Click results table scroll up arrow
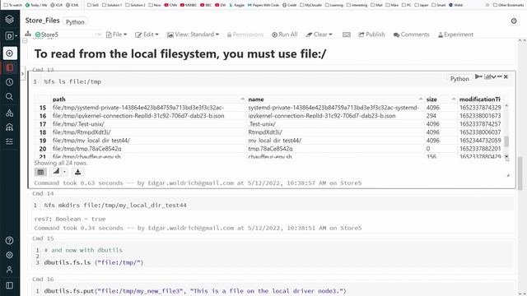 pyautogui.click(x=506, y=106)
